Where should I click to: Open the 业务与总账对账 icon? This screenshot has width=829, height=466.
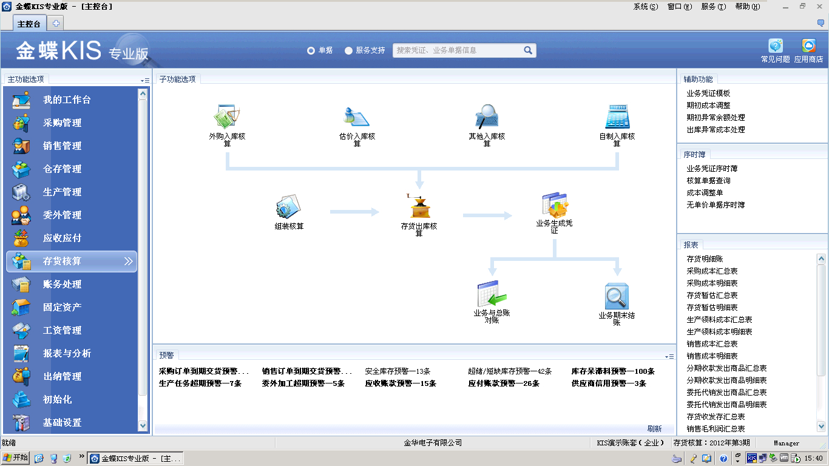point(492,295)
